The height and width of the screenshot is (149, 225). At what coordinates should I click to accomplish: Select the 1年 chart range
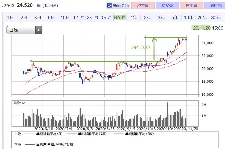134,18
